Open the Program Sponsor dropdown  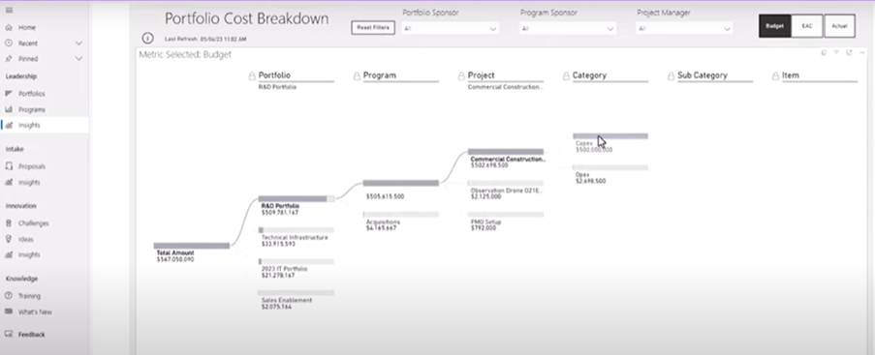pos(568,28)
